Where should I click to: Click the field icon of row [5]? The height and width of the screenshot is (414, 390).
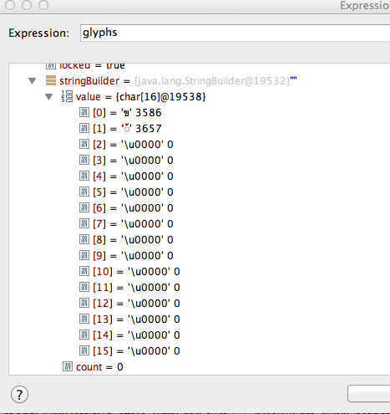tap(84, 192)
